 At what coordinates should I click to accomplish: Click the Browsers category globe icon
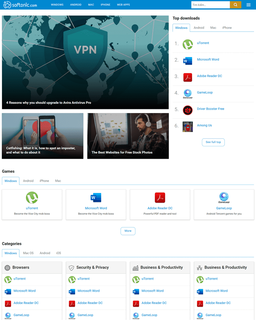7,268
